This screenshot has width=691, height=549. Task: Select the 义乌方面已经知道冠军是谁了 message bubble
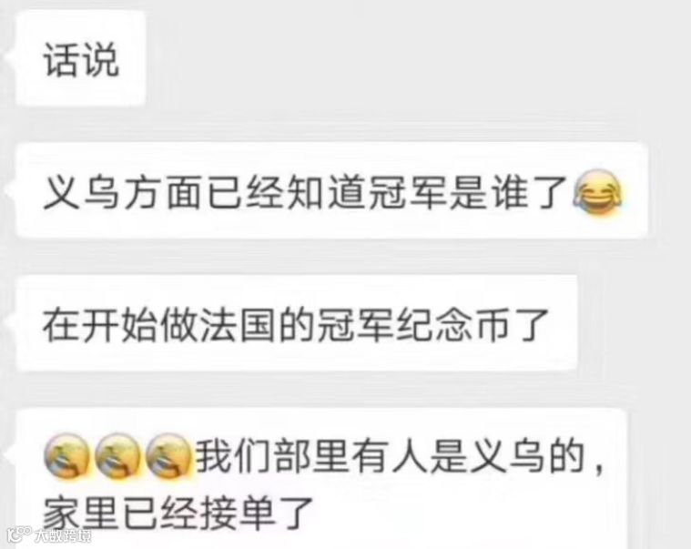(331, 191)
